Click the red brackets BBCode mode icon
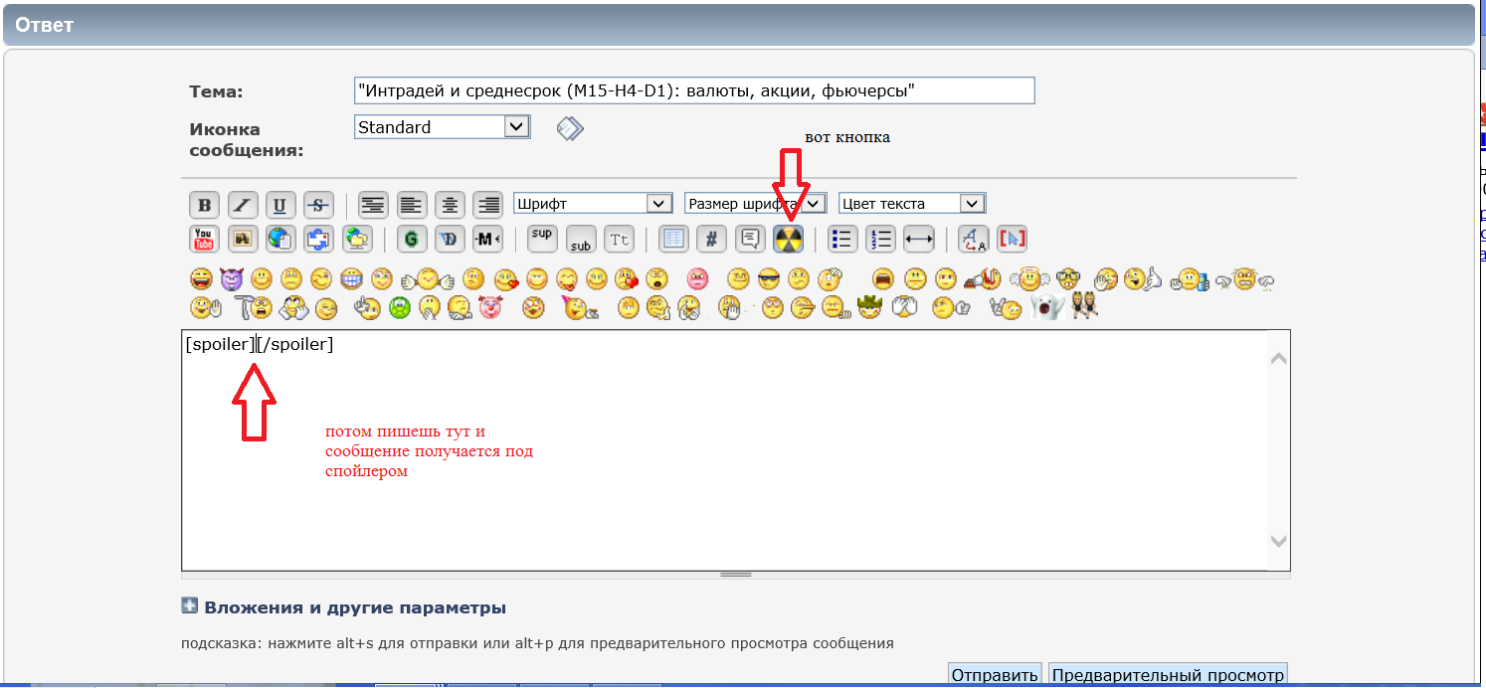This screenshot has width=1486, height=688. 1012,239
